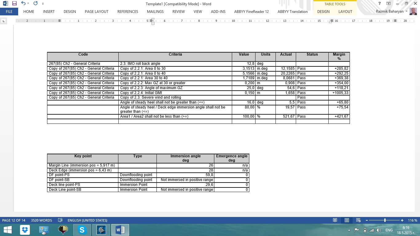Open the PAGE LAYOUT ribbon tab
The image size is (420, 236).
point(97,12)
